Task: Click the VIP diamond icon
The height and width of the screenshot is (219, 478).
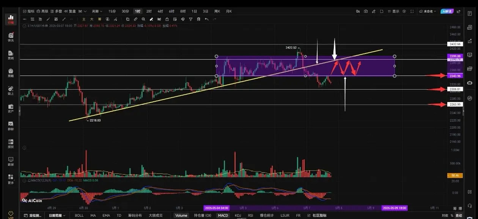Action: point(11,214)
